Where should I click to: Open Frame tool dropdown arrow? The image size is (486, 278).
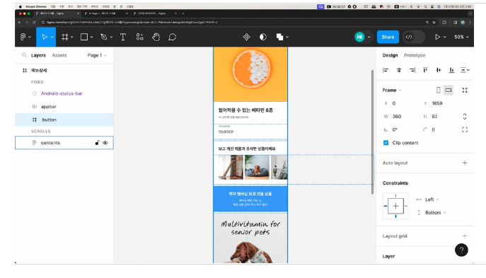pyautogui.click(x=72, y=37)
